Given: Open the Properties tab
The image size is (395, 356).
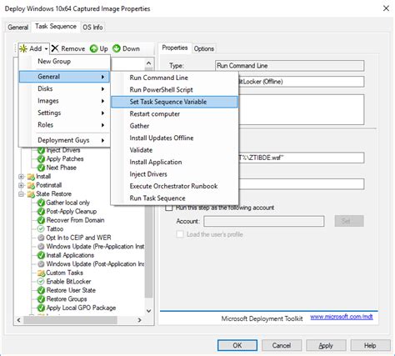Looking at the screenshot, I should [175, 48].
